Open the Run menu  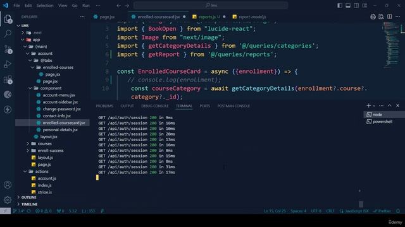click(x=86, y=6)
